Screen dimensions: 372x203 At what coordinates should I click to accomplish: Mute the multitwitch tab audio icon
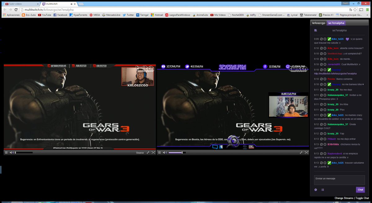click(x=71, y=4)
